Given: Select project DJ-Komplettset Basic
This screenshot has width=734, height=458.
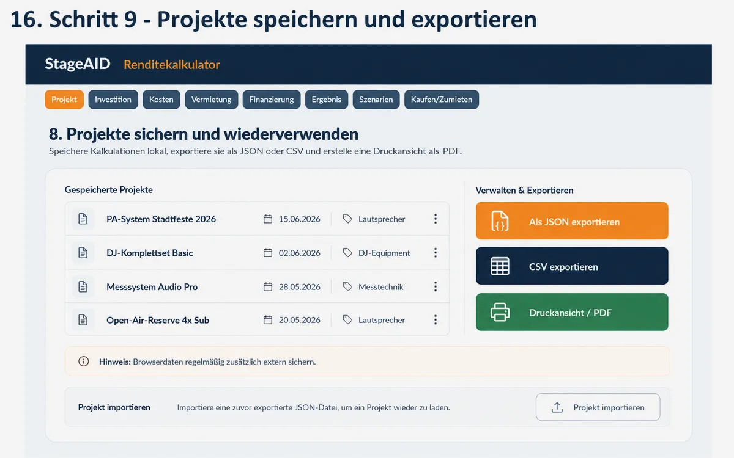Looking at the screenshot, I should click(x=150, y=253).
